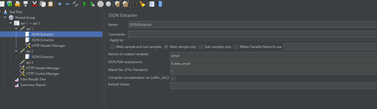Click the Name field containing JSON Extractor
The width and height of the screenshot is (377, 109).
click(x=253, y=24)
